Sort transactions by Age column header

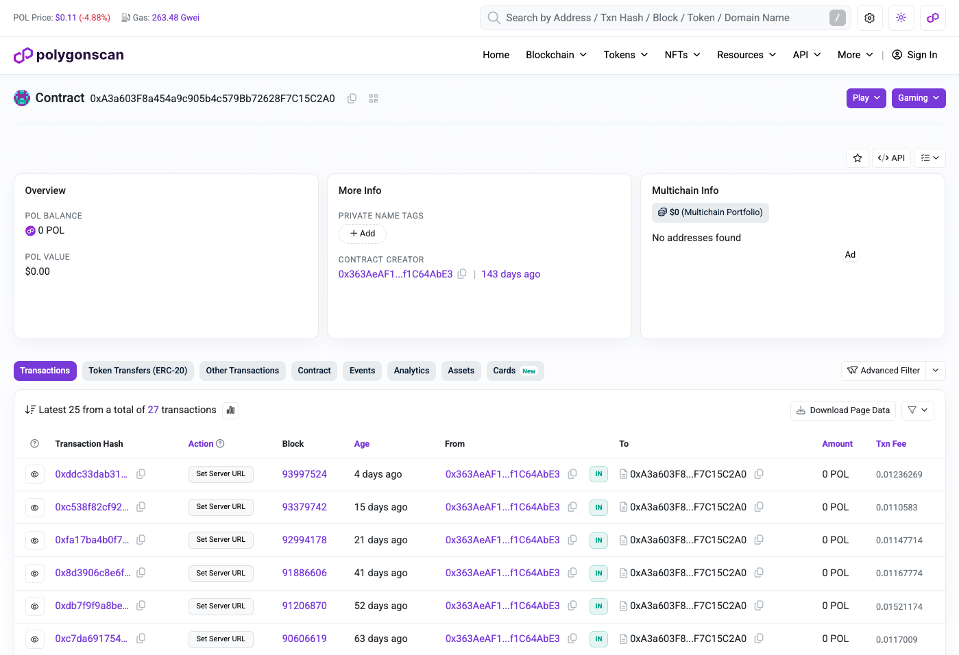(362, 444)
